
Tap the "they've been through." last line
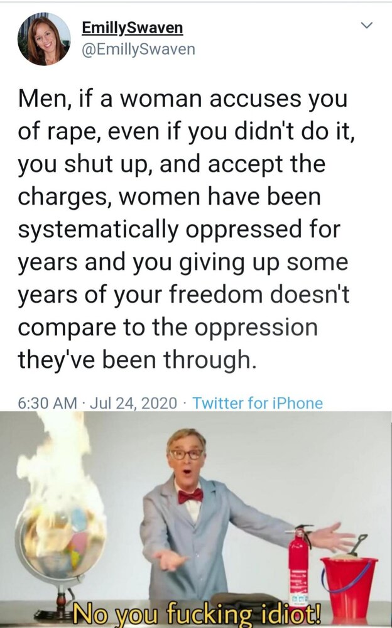click(x=136, y=360)
